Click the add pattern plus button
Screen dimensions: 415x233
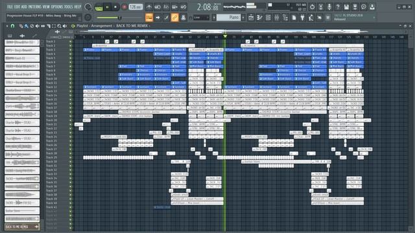pos(243,17)
